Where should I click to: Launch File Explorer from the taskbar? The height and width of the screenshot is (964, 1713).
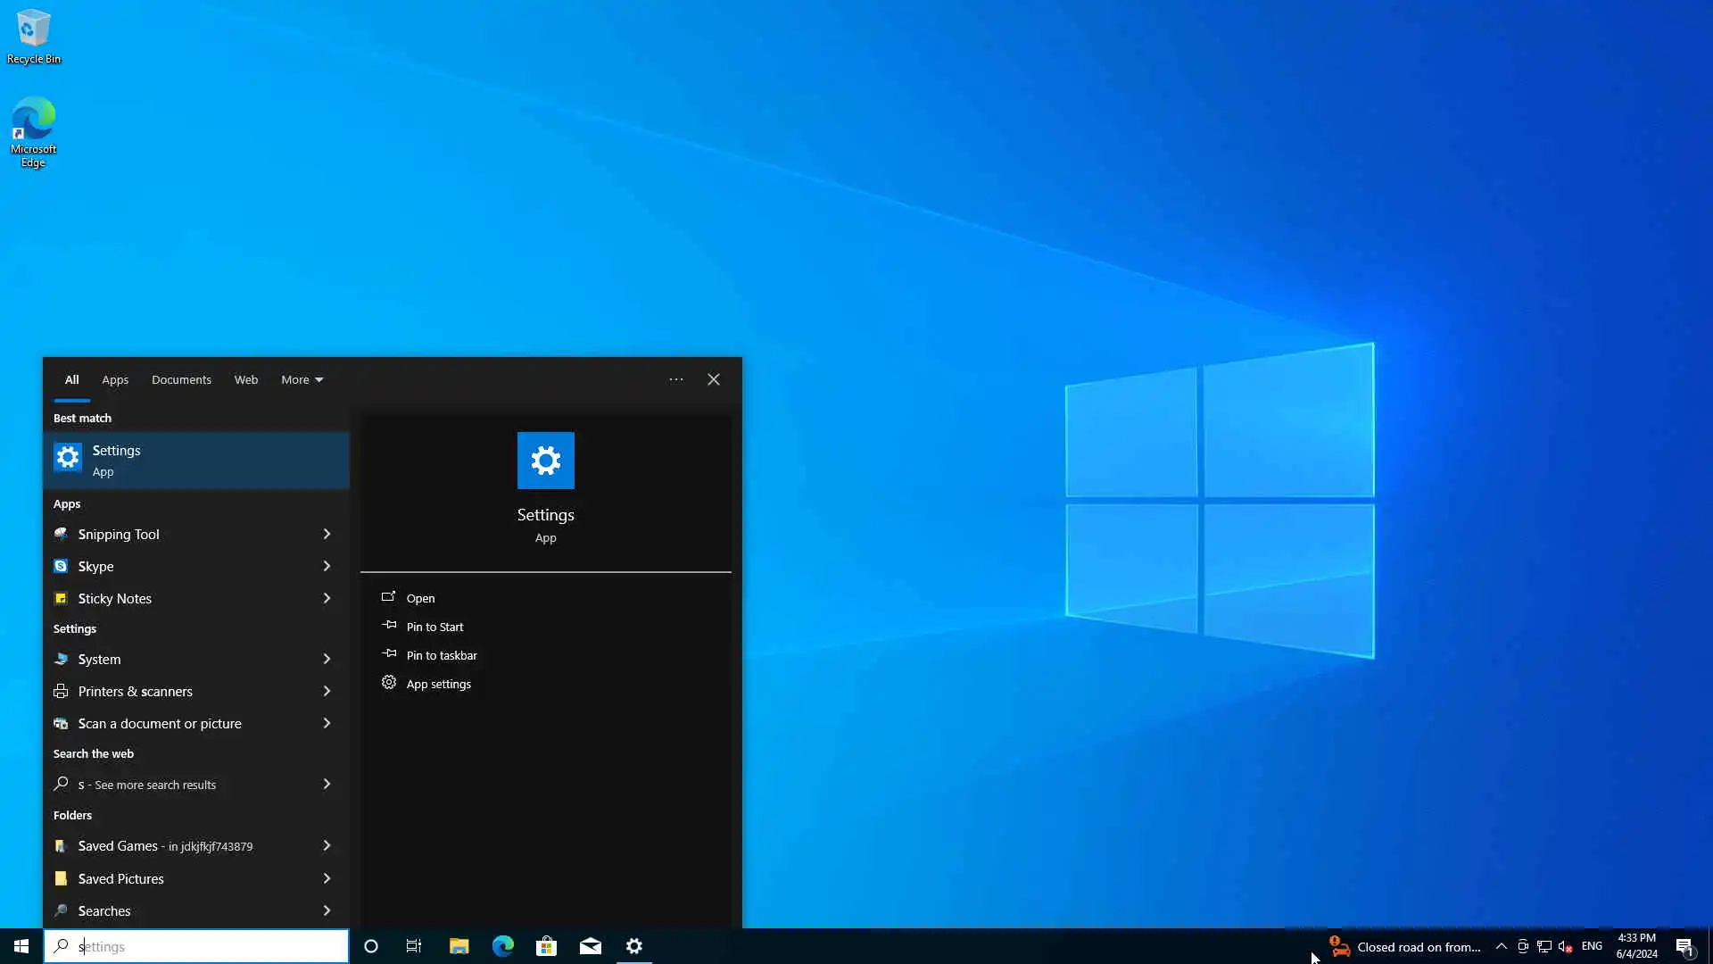(x=459, y=946)
